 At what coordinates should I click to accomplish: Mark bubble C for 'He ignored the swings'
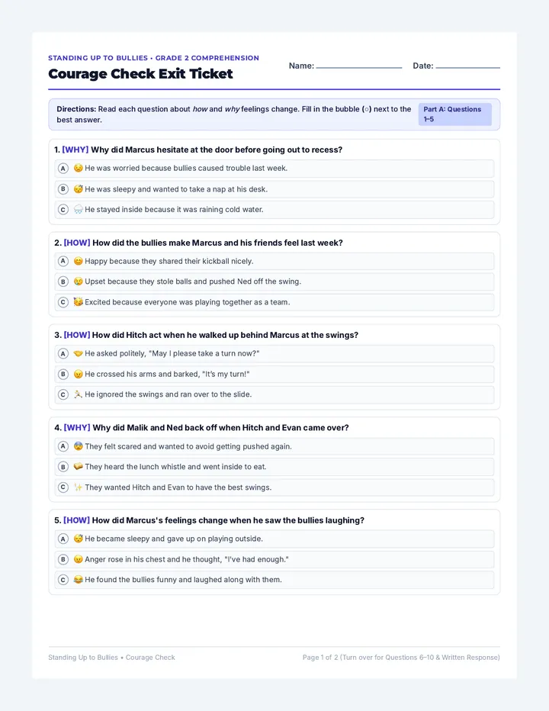63,394
